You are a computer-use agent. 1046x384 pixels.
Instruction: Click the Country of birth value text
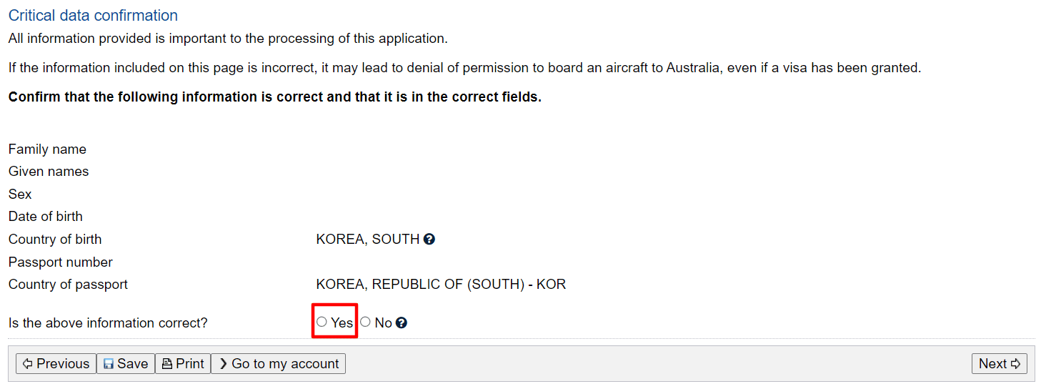pyautogui.click(x=368, y=240)
